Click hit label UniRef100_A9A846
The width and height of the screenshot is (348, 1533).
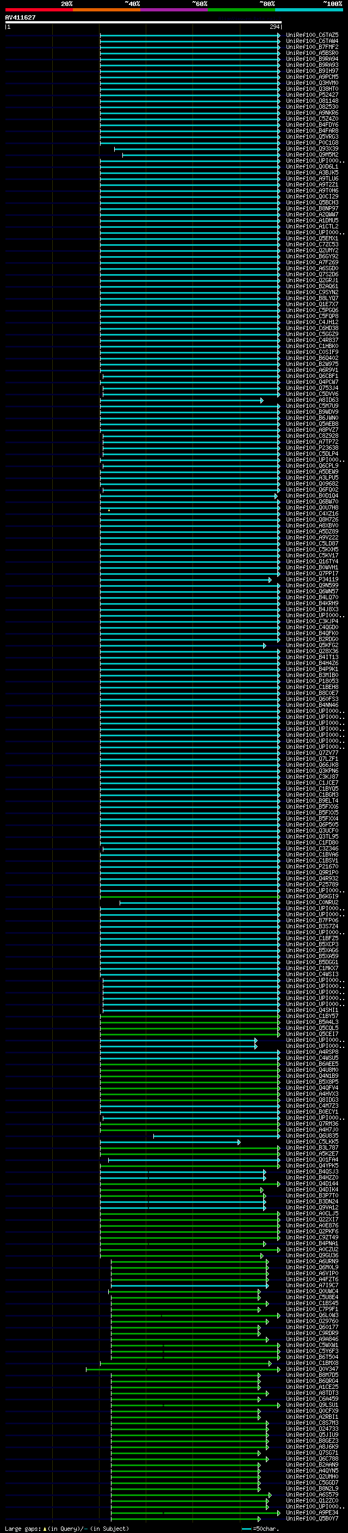(x=312, y=1339)
